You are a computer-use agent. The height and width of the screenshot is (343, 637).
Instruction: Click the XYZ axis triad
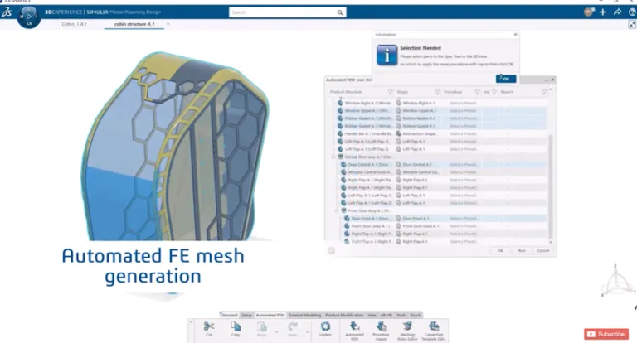(616, 281)
